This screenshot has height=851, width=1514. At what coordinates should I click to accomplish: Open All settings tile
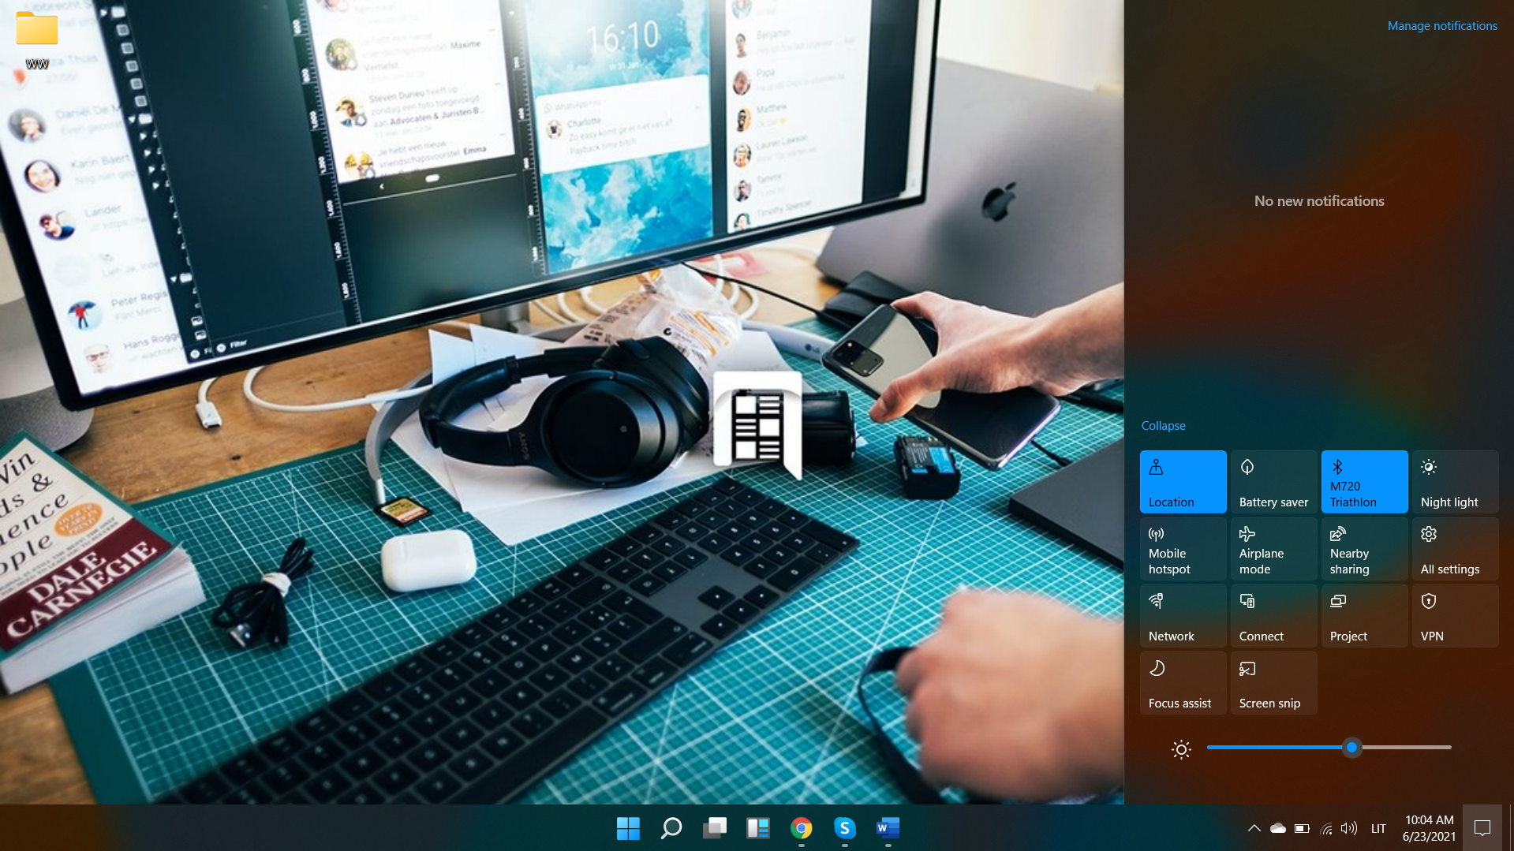(x=1456, y=549)
